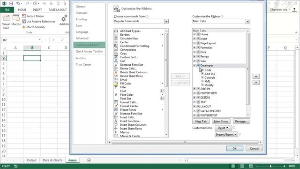
Task: Uncheck the Data tab checkbox
Action: point(198,52)
